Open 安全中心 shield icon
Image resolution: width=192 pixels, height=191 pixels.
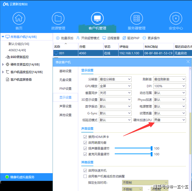pos(176,18)
